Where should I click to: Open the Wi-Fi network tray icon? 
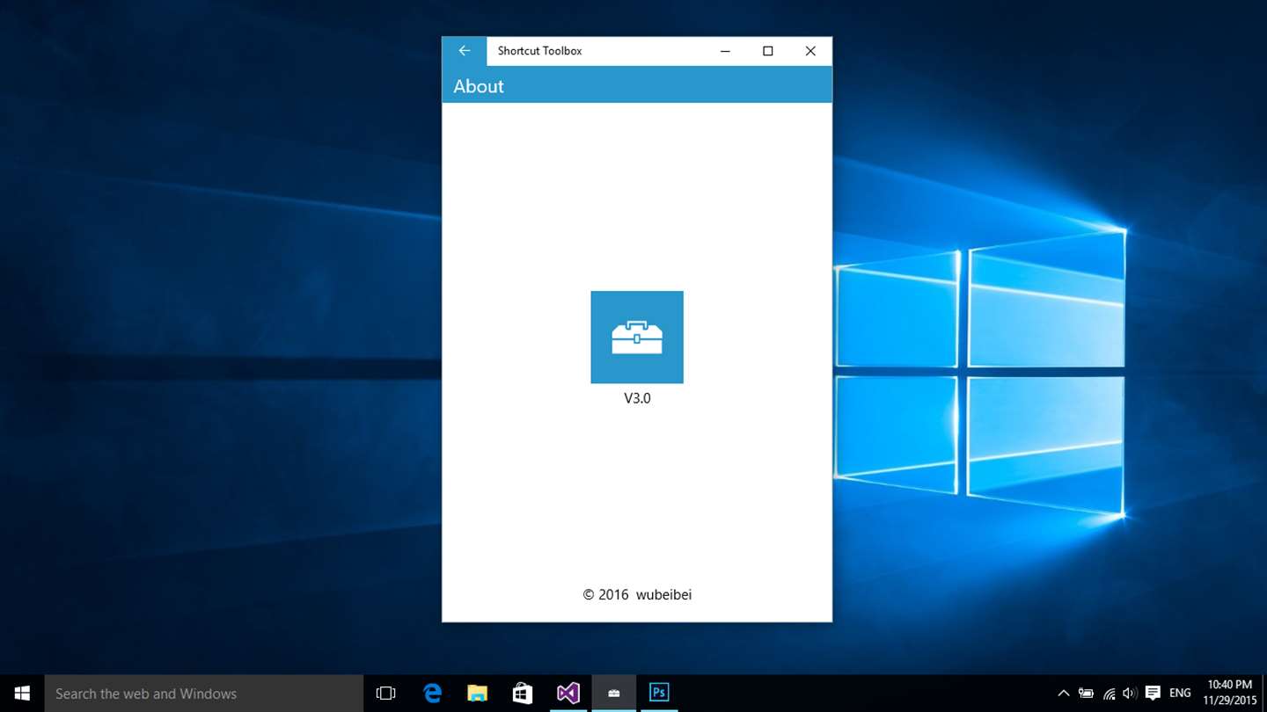point(1110,694)
